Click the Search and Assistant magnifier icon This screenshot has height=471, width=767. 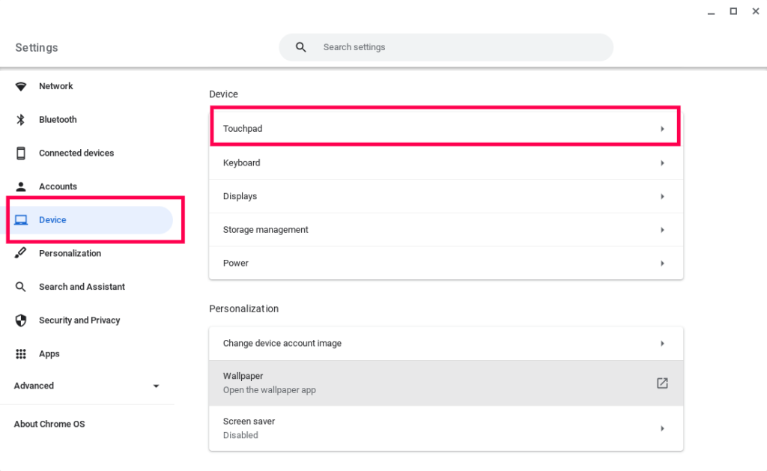[20, 287]
